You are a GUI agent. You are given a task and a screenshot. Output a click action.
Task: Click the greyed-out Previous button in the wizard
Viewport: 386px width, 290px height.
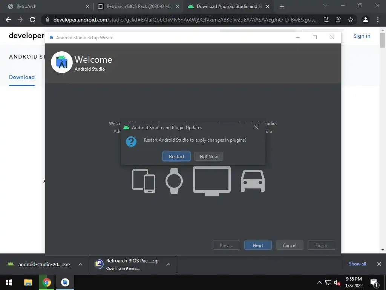226,245
